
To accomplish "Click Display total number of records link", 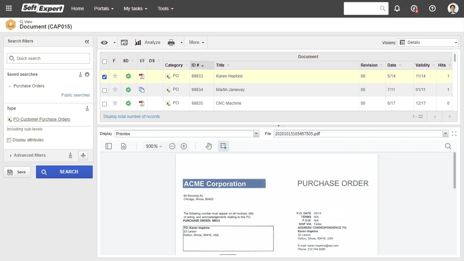I will click(131, 117).
